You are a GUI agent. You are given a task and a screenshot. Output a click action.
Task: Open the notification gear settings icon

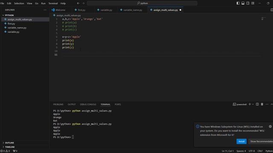click(x=270, y=127)
